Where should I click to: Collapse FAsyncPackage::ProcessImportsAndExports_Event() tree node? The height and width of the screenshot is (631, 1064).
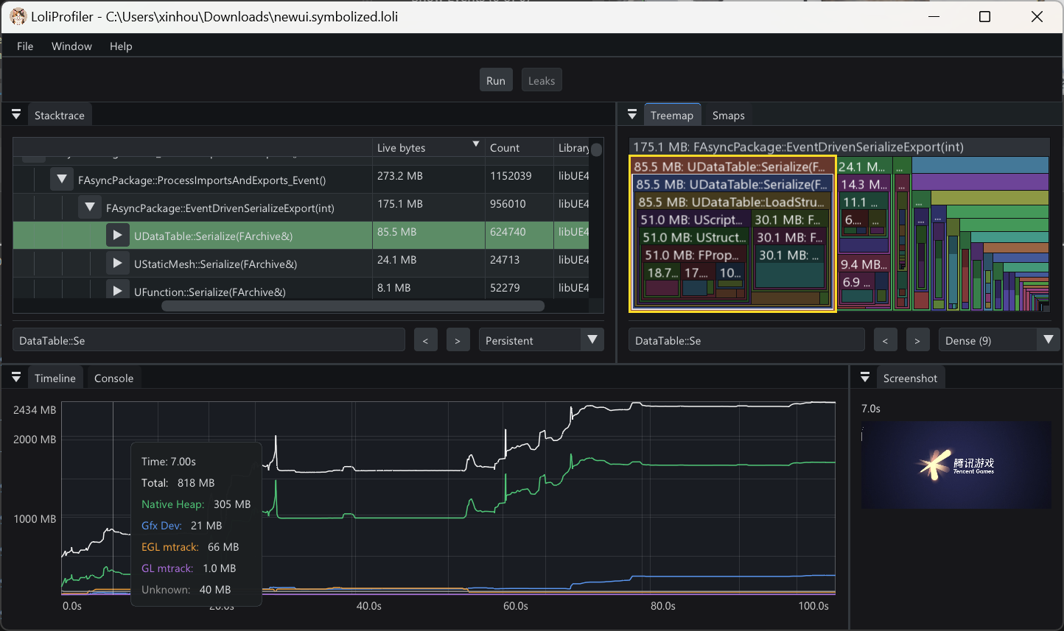tap(62, 179)
